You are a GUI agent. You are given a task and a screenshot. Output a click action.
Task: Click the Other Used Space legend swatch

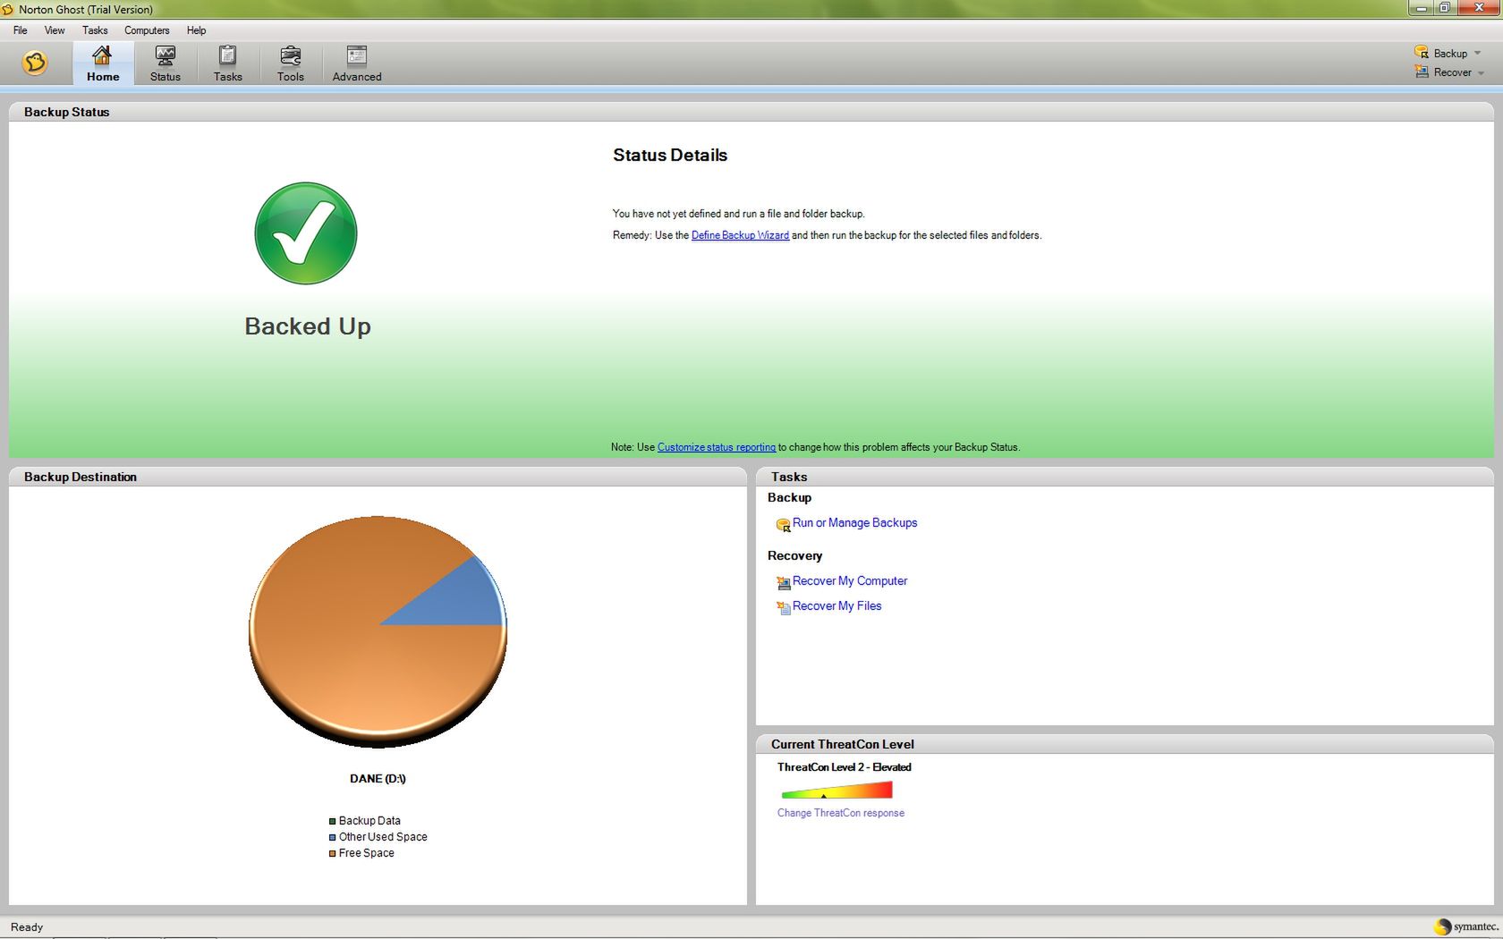[x=332, y=837]
